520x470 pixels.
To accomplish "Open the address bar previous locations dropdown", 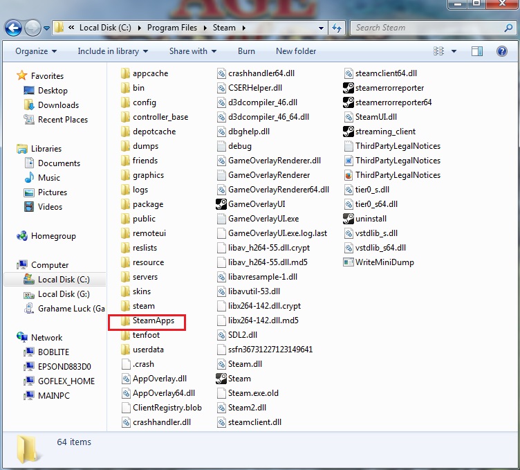I will [321, 28].
